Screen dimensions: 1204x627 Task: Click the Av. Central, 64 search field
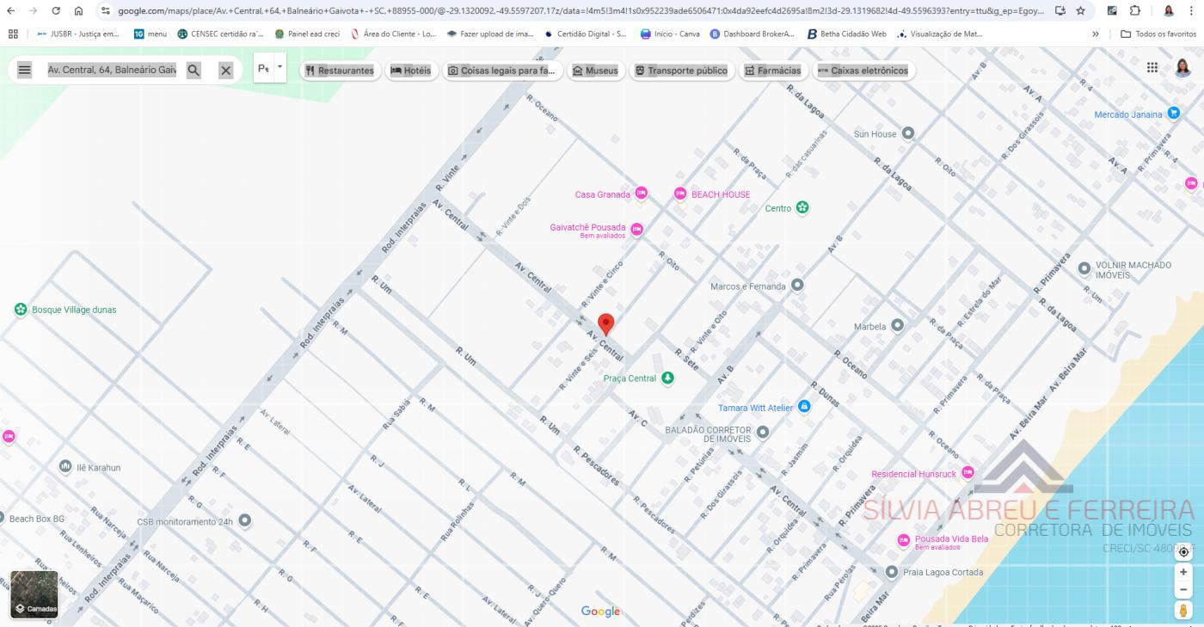click(112, 70)
